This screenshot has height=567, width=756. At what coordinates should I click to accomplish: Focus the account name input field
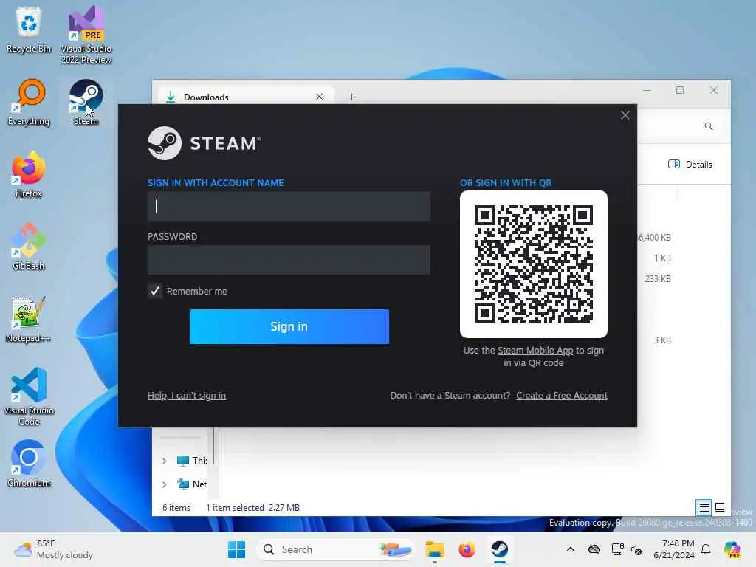pyautogui.click(x=289, y=207)
